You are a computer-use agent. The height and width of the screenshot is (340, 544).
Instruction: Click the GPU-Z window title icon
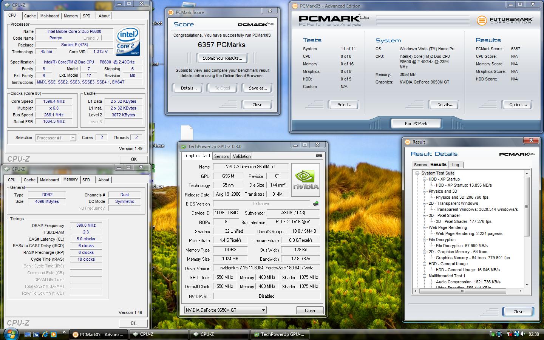[183, 147]
